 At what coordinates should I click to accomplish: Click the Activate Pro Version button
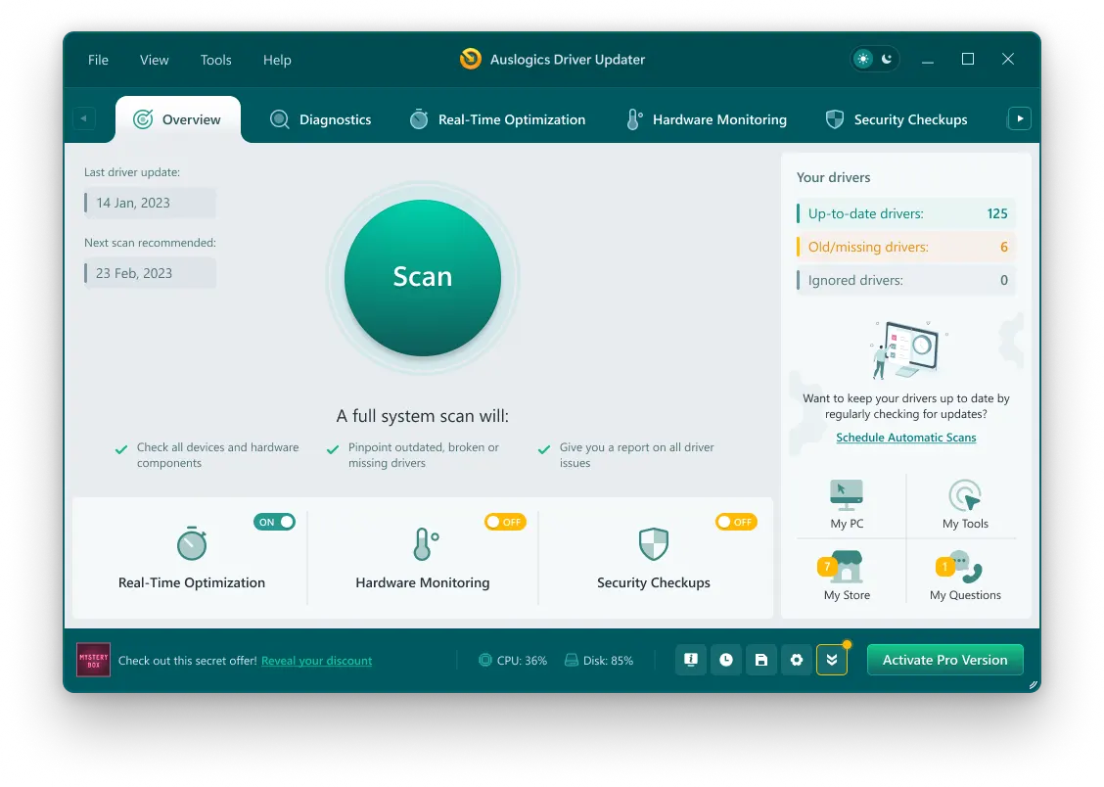tap(944, 660)
